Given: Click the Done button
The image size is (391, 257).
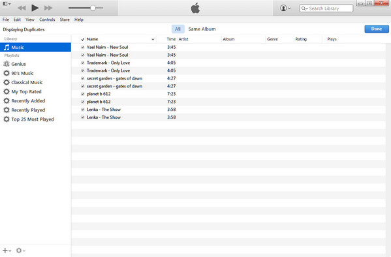Looking at the screenshot, I should point(377,29).
